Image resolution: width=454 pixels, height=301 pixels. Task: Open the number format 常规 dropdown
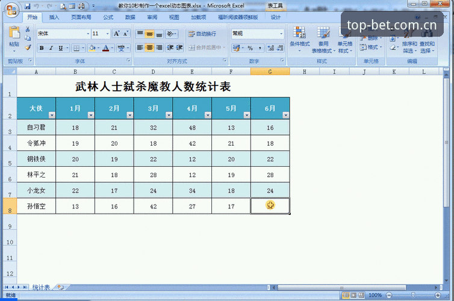pos(281,34)
